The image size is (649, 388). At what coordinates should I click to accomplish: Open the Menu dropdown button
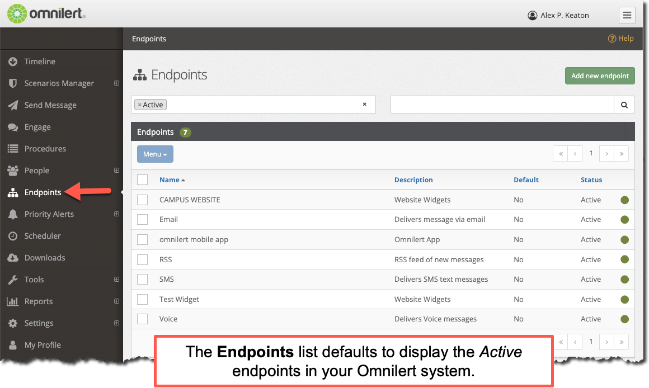tap(155, 154)
